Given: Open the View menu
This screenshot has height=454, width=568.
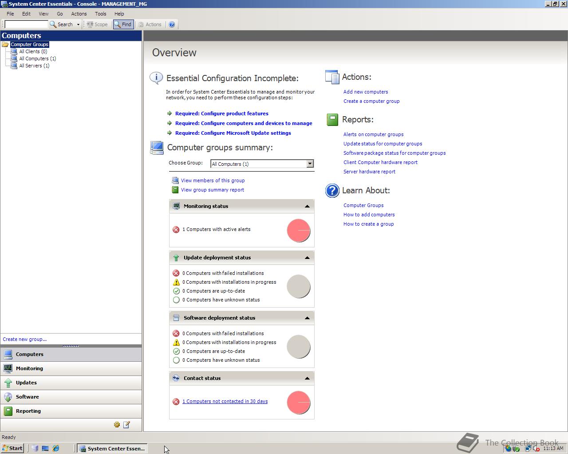Looking at the screenshot, I should pyautogui.click(x=43, y=14).
